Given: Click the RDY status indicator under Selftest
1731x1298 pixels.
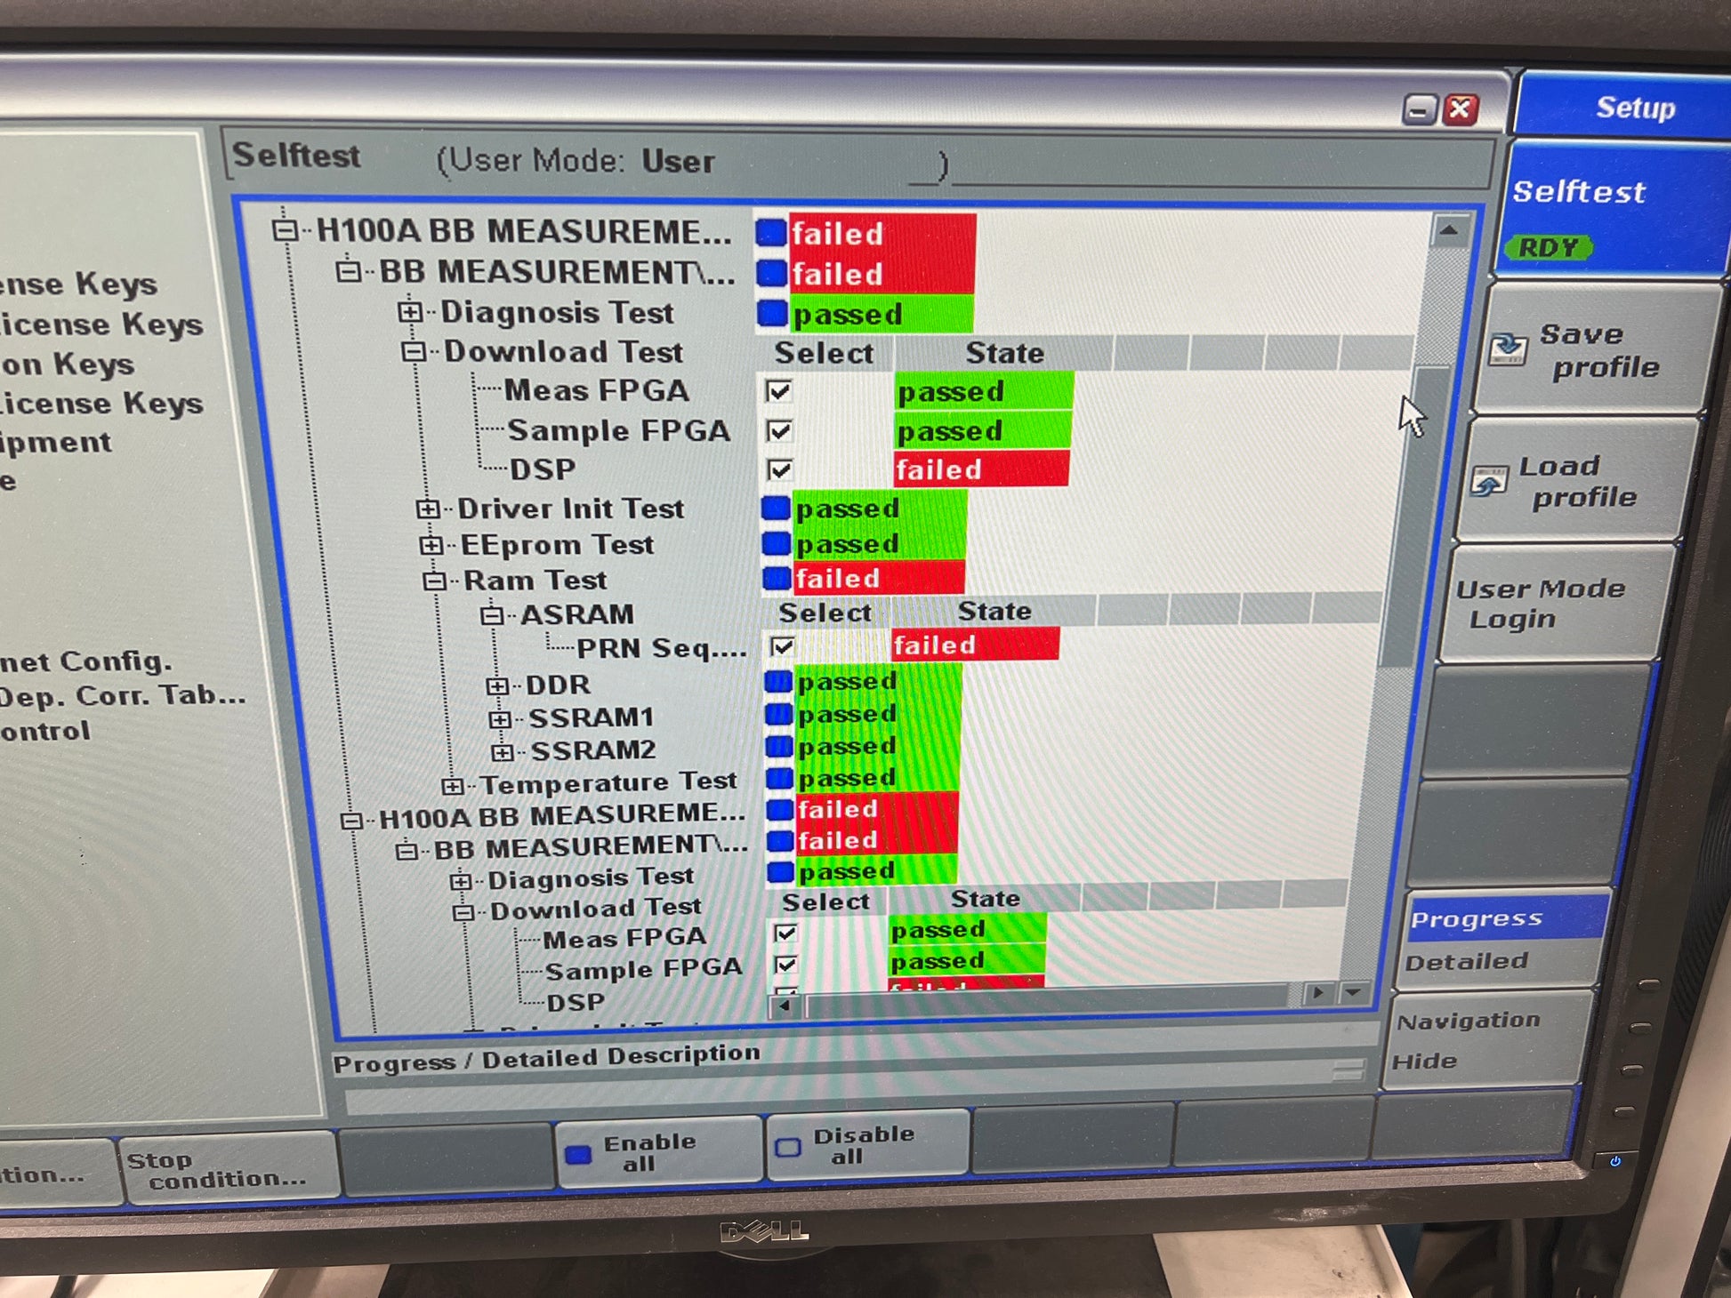Looking at the screenshot, I should click(x=1548, y=247).
